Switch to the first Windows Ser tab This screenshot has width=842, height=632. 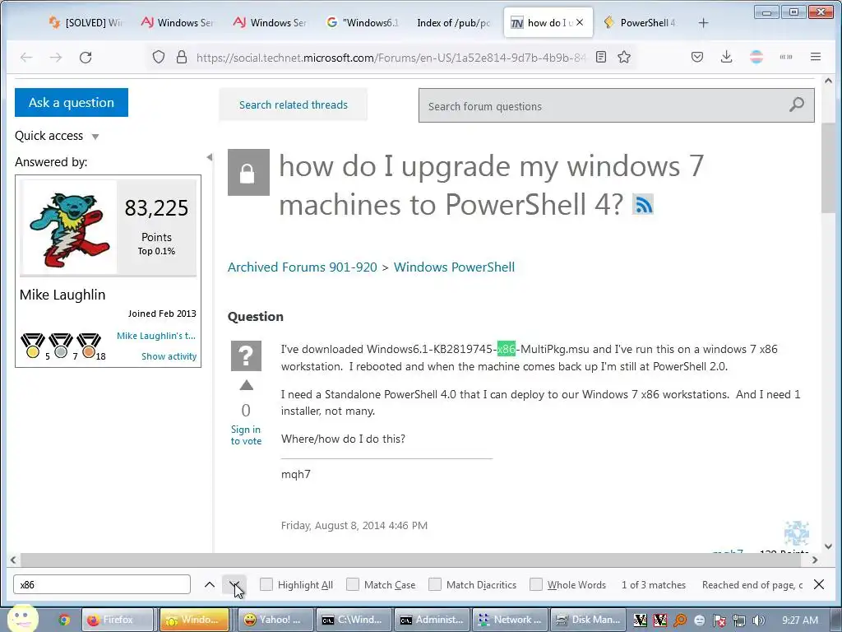coord(178,22)
